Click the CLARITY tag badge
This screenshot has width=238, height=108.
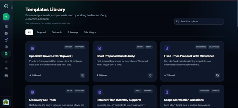pos(215,91)
